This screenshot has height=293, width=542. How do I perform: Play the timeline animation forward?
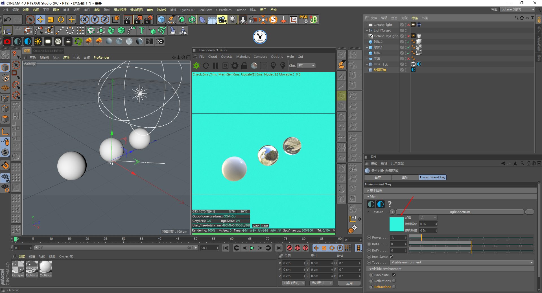(252, 248)
